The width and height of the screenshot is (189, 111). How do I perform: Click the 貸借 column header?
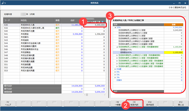tap(58, 20)
